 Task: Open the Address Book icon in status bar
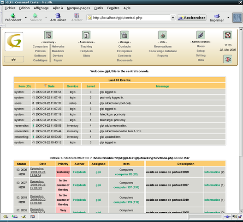[32, 216]
